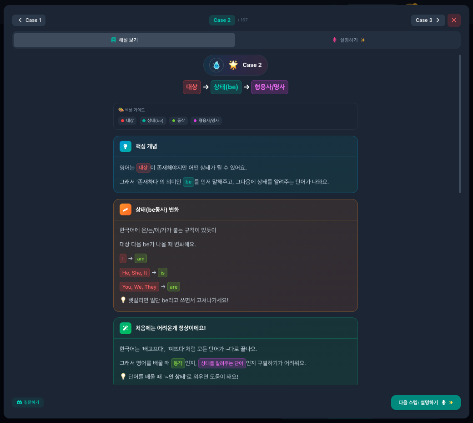Click the green 'is' verb tag
The height and width of the screenshot is (423, 473).
coord(163,273)
